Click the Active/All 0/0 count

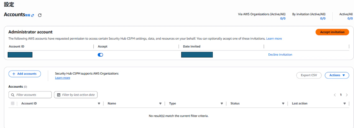[350, 18]
